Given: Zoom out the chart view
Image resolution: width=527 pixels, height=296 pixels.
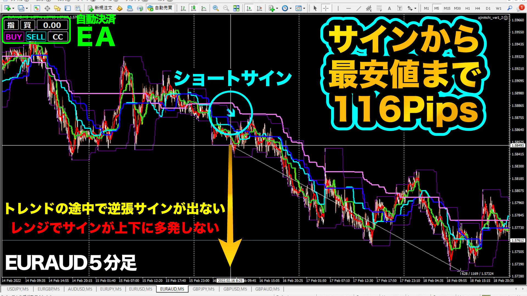Looking at the screenshot, I should coord(226,8).
